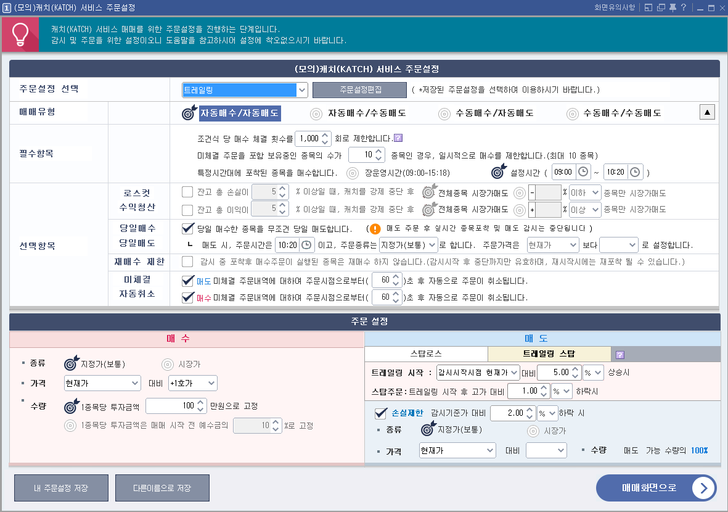Screen dimensions: 728x512
Task: Open the empty offset dropdown beside sell 대비
Action: (x=547, y=450)
